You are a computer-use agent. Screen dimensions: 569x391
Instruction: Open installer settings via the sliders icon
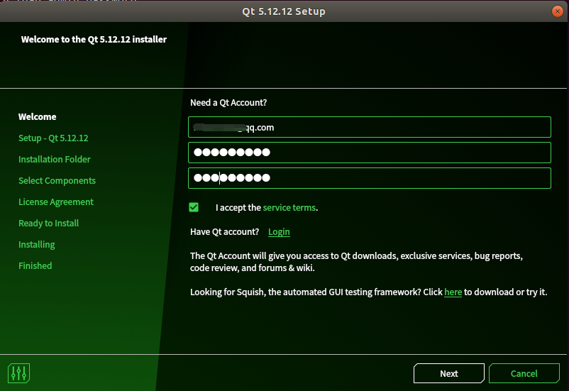click(18, 373)
